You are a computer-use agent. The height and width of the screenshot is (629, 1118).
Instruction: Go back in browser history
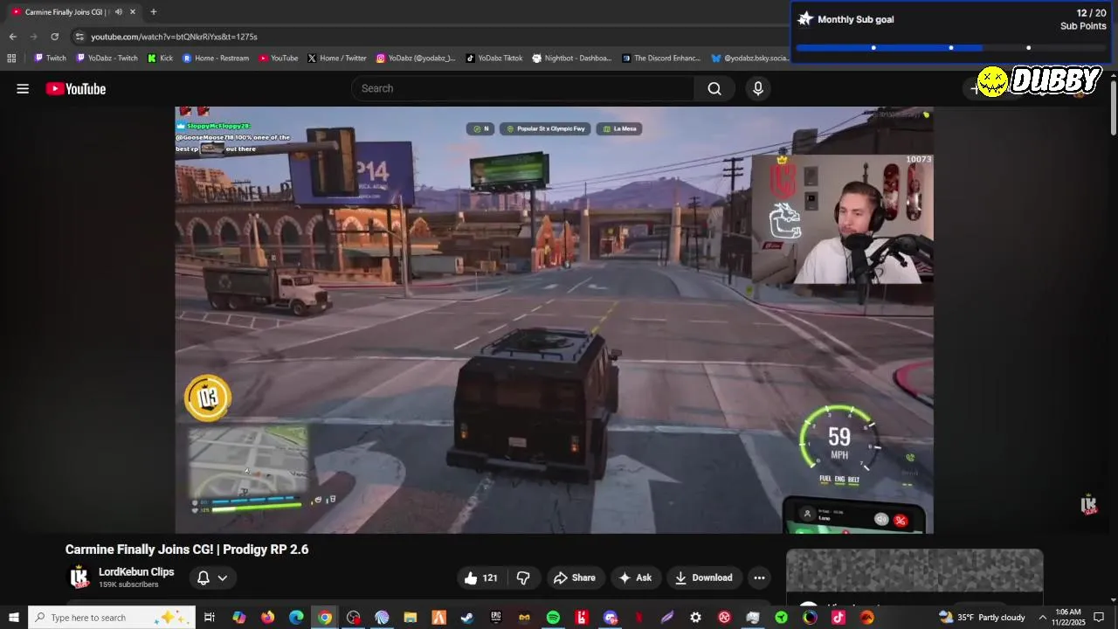pyautogui.click(x=12, y=37)
